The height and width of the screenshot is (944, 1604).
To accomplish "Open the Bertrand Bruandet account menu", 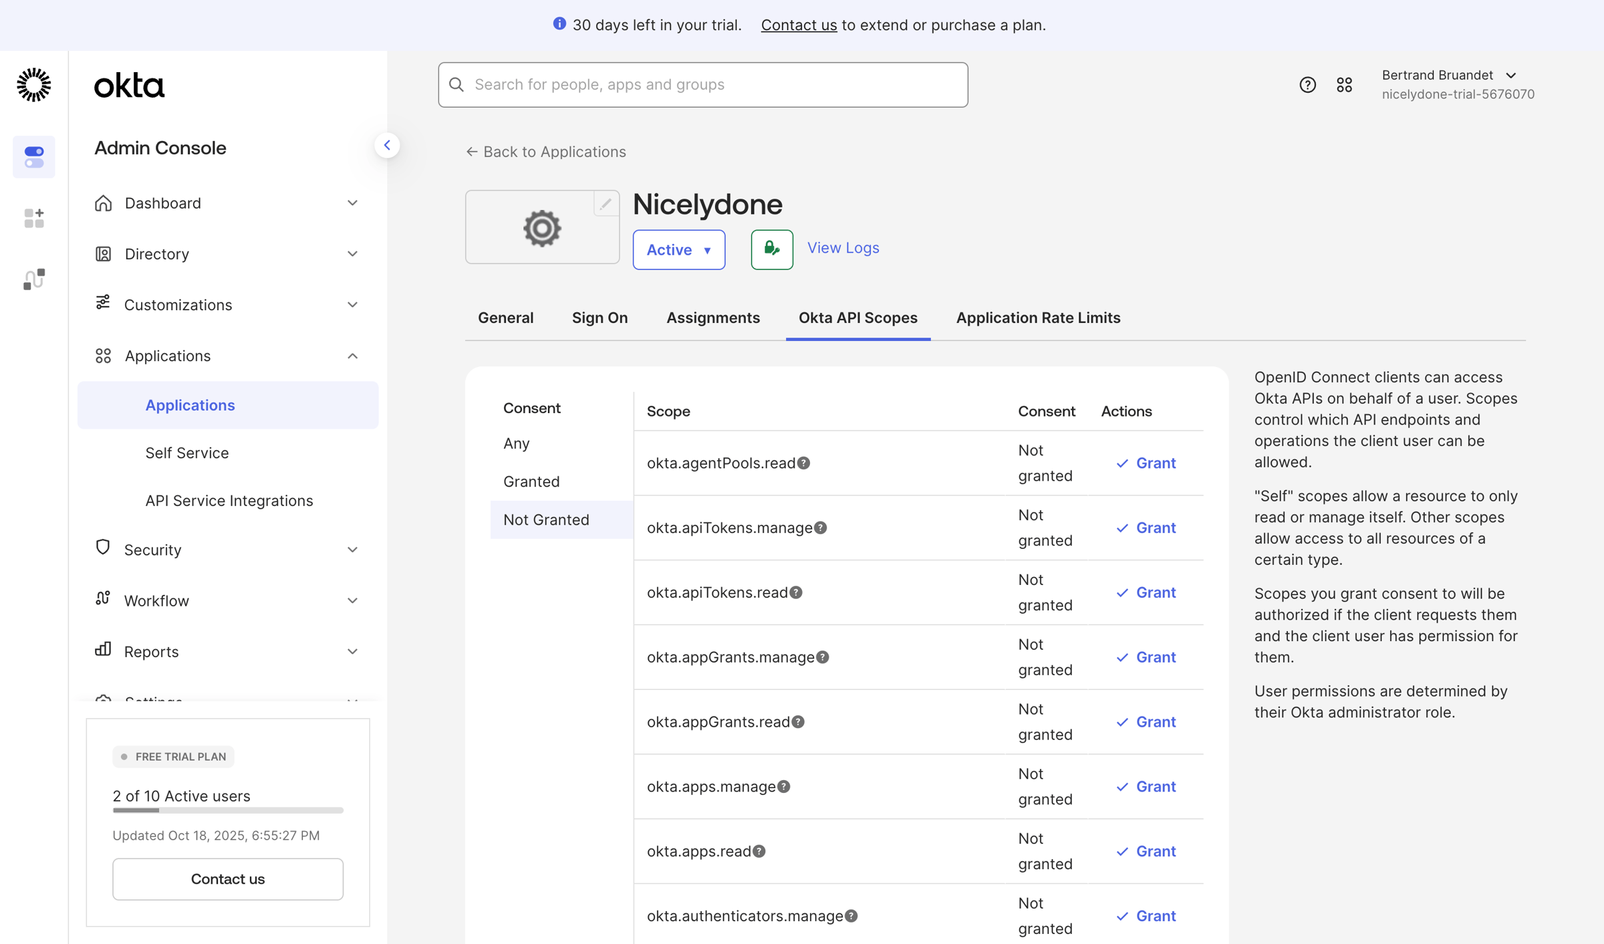I will (x=1458, y=84).
